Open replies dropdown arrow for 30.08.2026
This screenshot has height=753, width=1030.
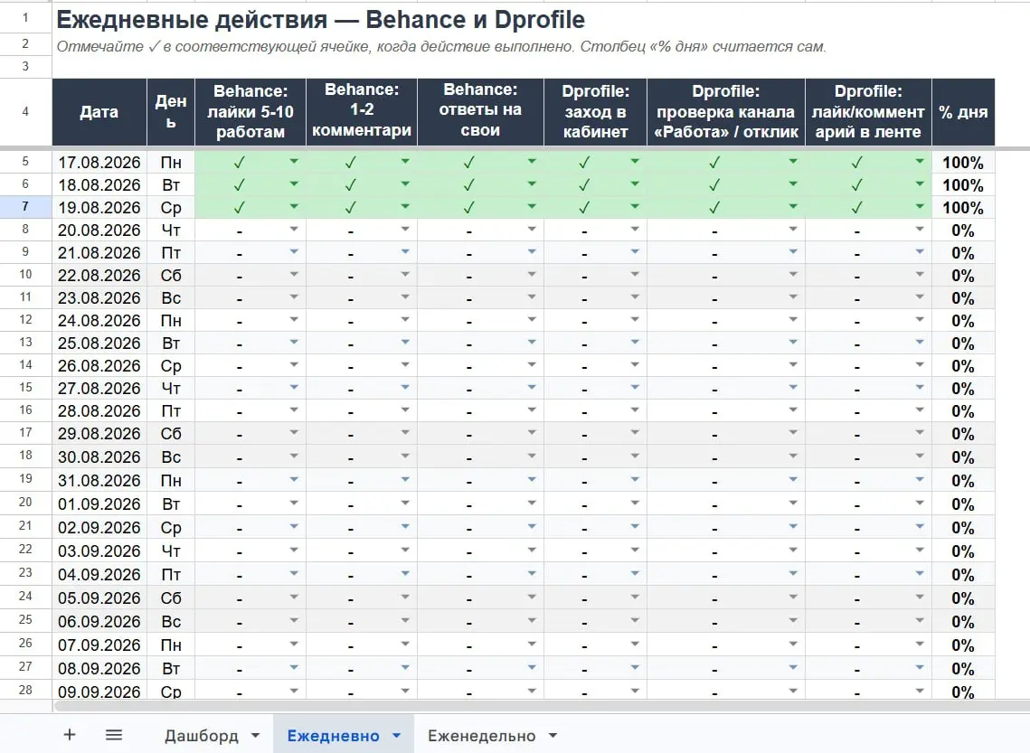pos(532,456)
